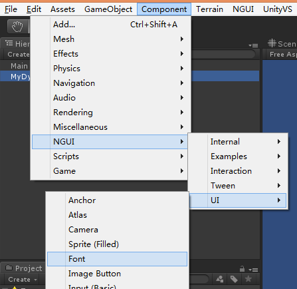Open the Tween submenu
Viewport: 297px width, 289px height.
point(238,186)
